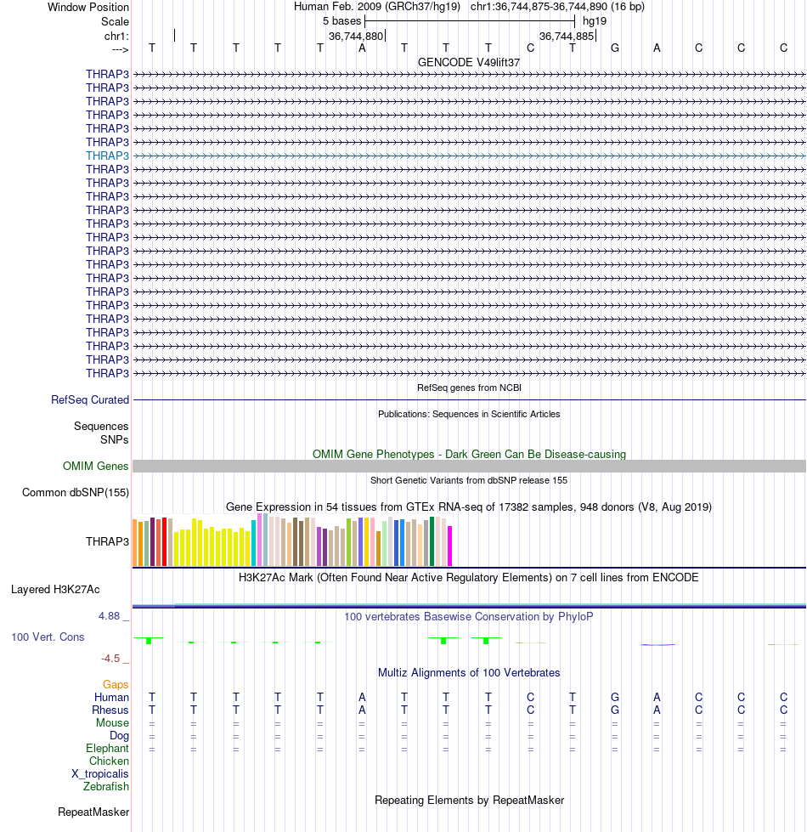807x832 pixels.
Task: Click the gray OMIM Genes bar
Action: [469, 466]
